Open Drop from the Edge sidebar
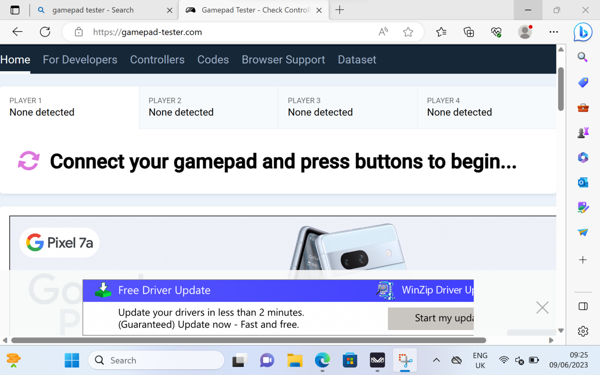Viewport: 600px width, 375px height. pos(583,232)
